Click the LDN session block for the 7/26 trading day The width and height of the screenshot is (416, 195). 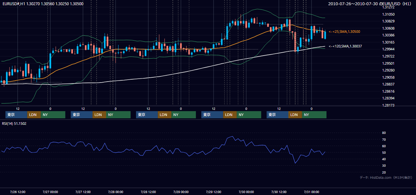[34, 115]
